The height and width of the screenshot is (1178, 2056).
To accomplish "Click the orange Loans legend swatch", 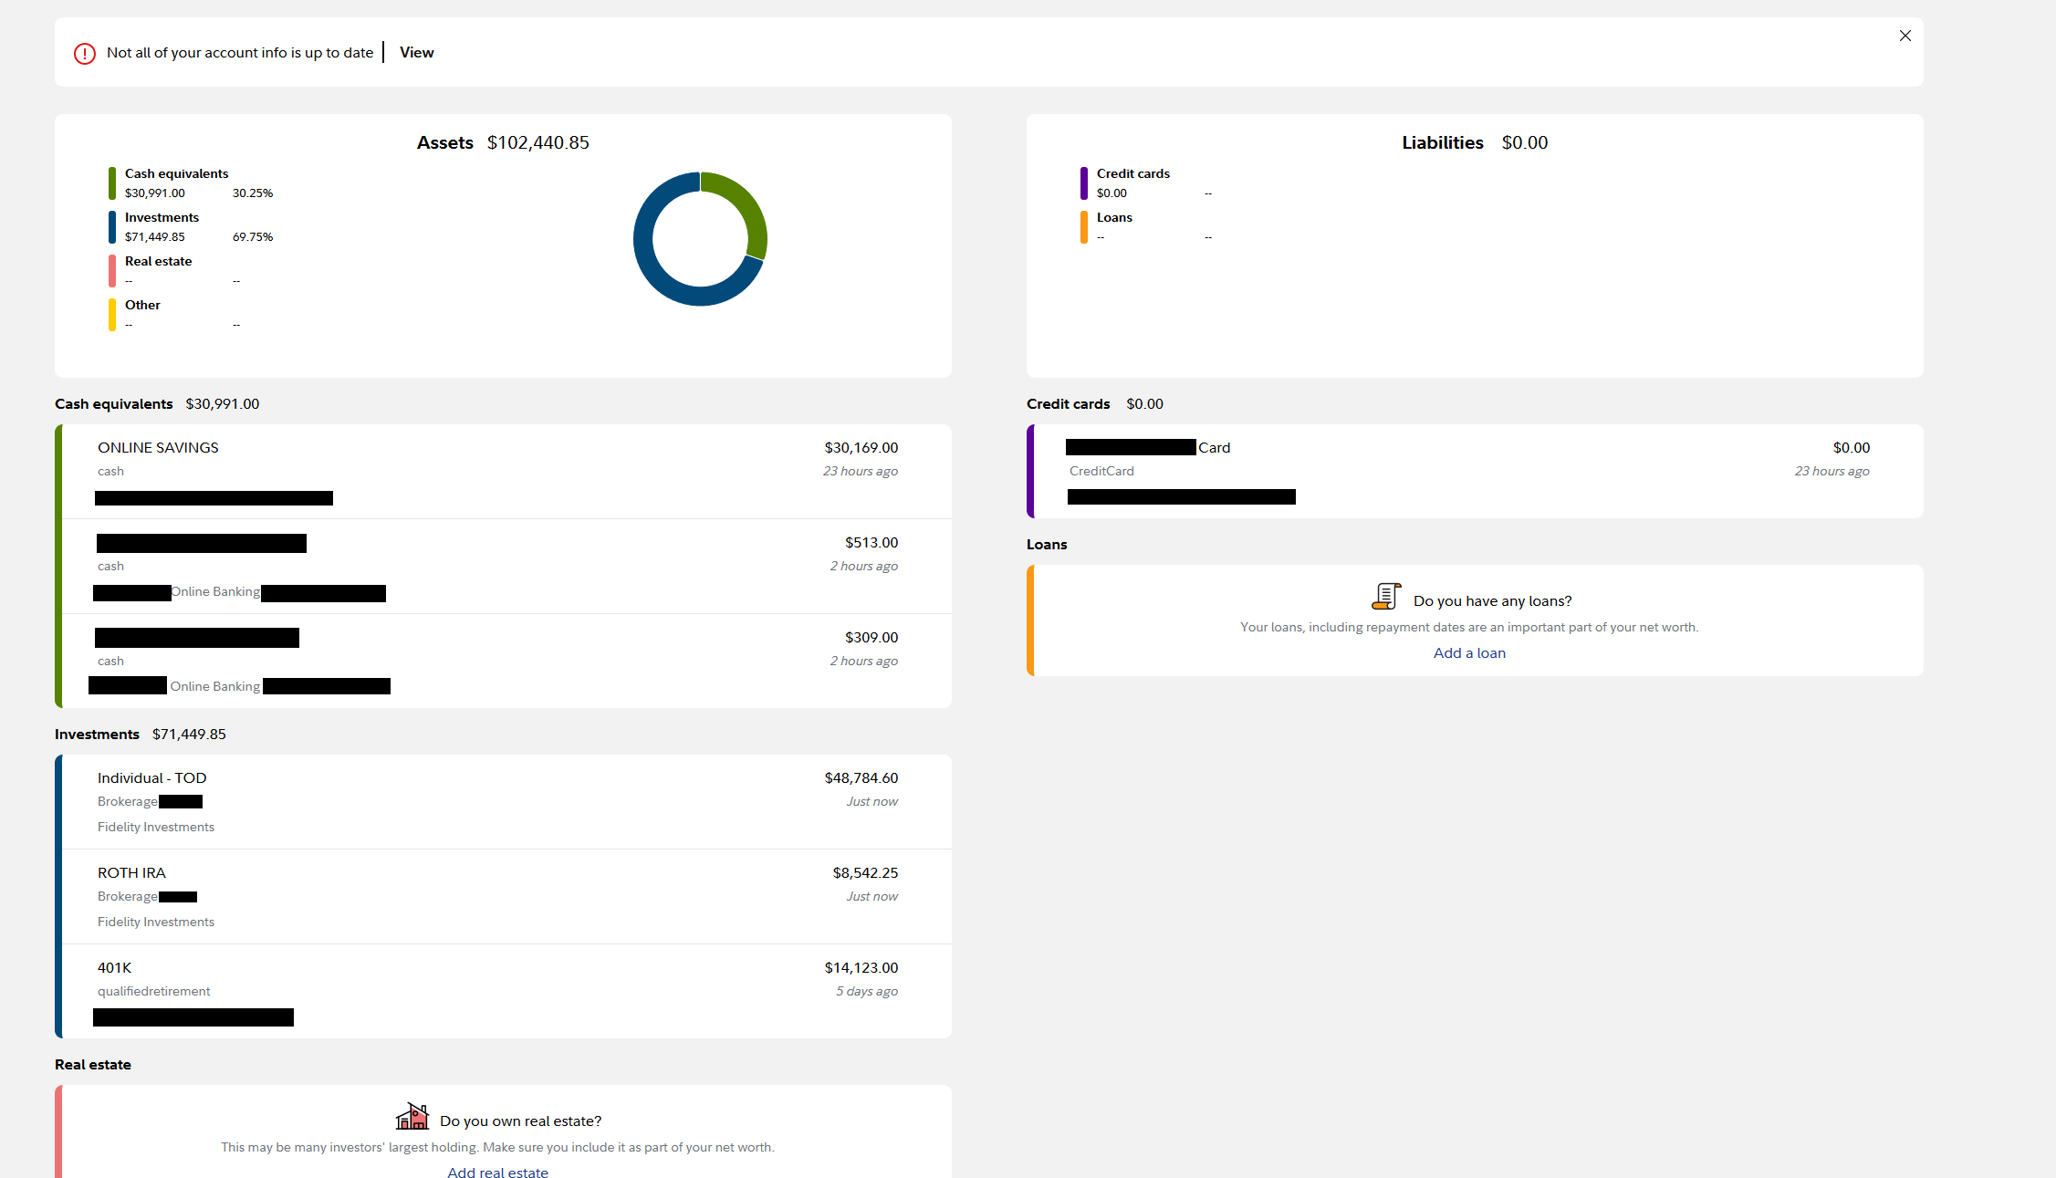I will pyautogui.click(x=1084, y=227).
